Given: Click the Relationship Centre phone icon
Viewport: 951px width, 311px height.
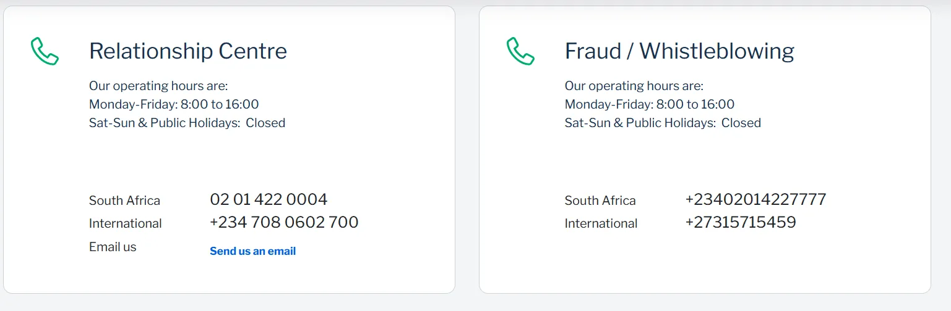Looking at the screenshot, I should click(x=45, y=51).
